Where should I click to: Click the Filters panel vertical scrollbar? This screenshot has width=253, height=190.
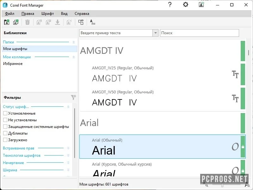point(75,133)
